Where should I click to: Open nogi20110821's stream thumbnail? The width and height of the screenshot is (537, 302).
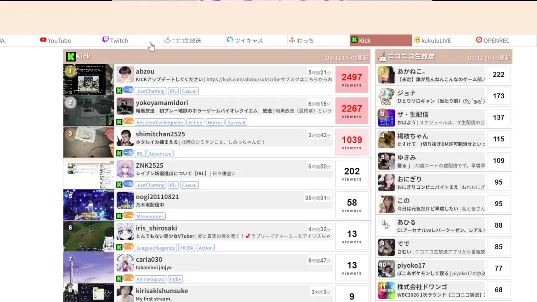click(89, 205)
